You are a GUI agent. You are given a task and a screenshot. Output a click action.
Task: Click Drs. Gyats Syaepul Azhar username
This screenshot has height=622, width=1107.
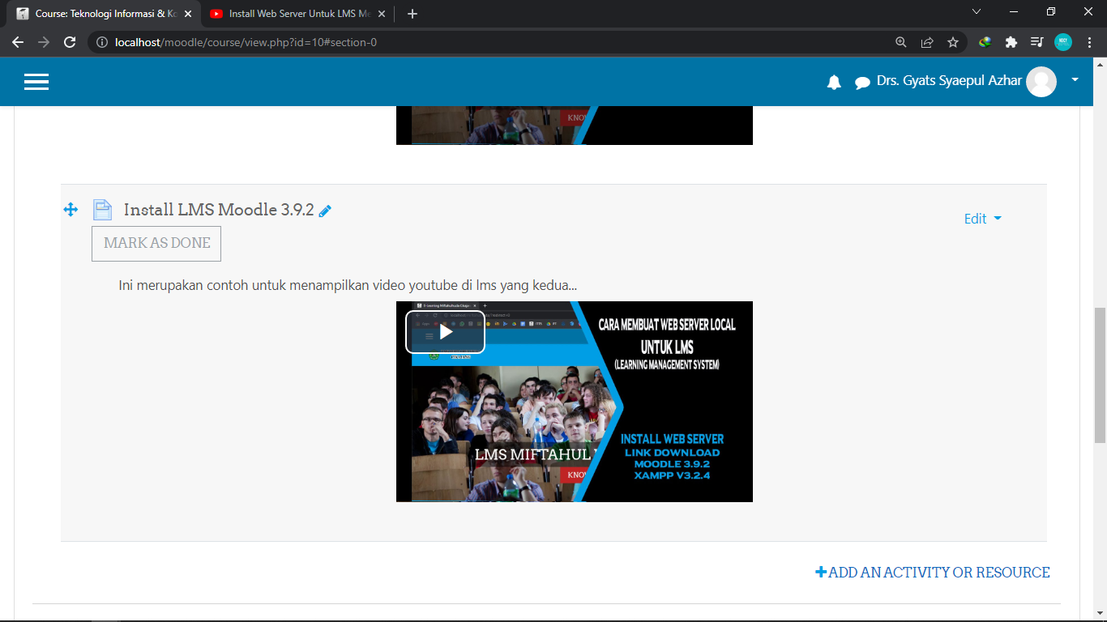[949, 81]
